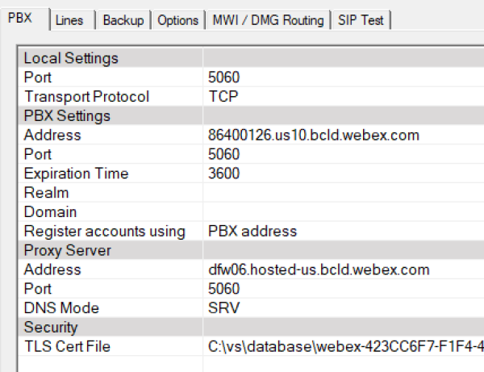Go to the SIP Test tab
The image size is (484, 372).
(360, 20)
